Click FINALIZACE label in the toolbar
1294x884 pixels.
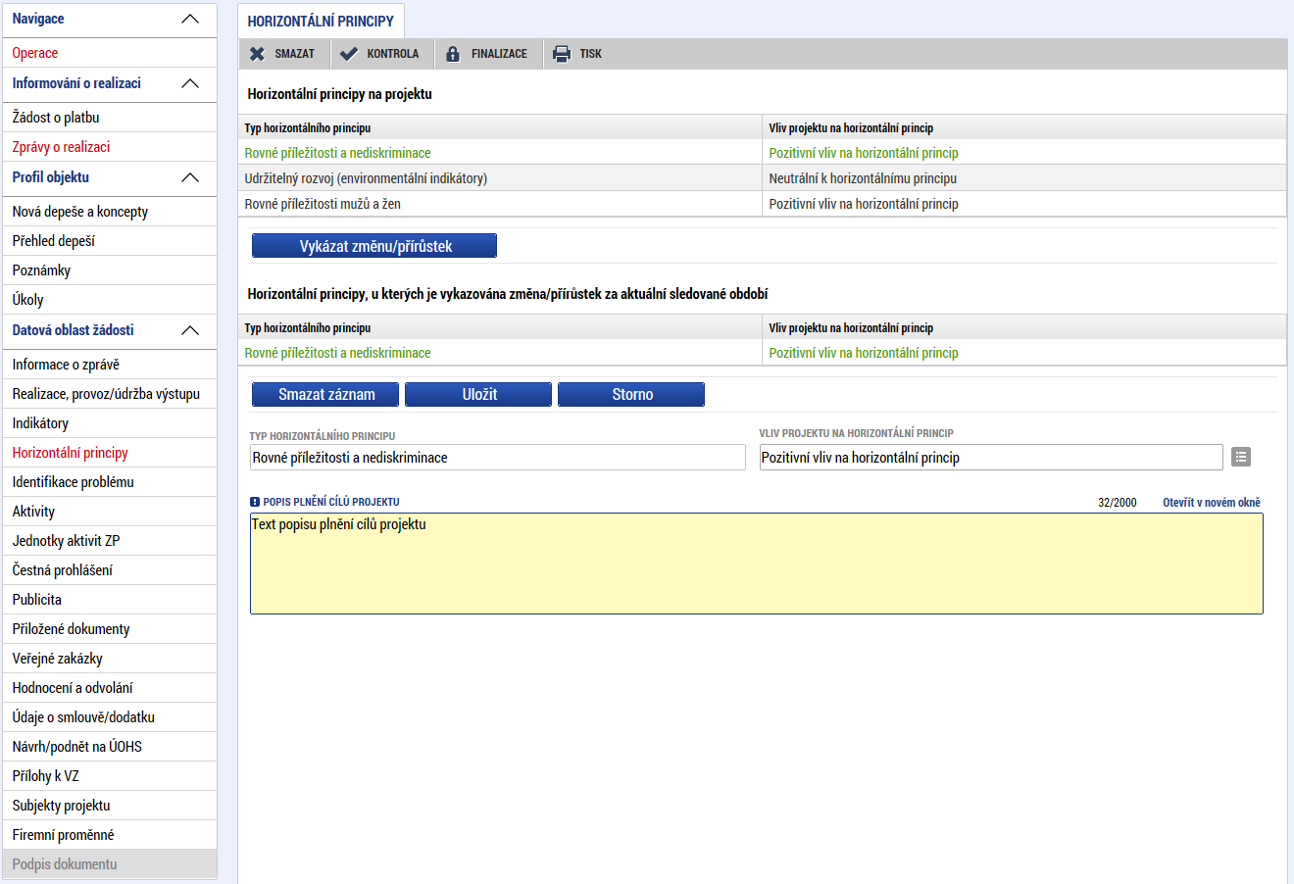point(499,54)
